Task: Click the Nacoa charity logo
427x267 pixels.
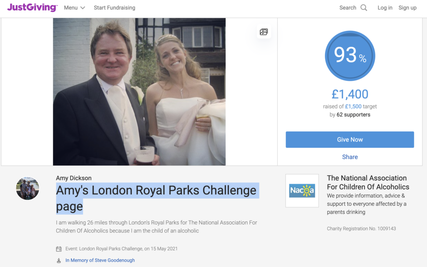Action: (x=302, y=191)
